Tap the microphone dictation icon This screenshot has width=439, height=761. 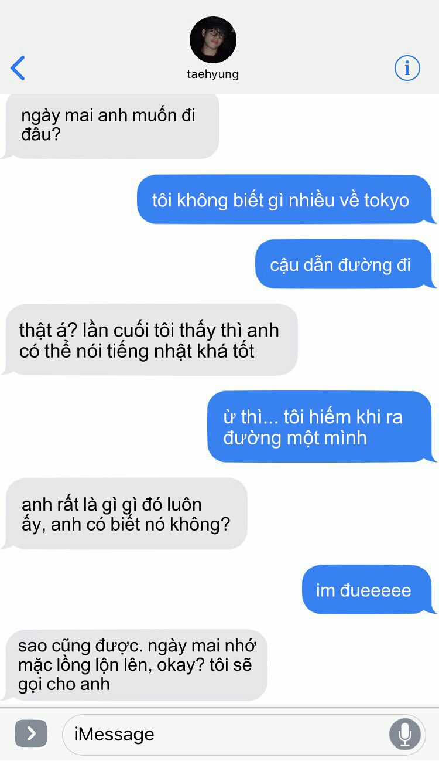click(404, 734)
